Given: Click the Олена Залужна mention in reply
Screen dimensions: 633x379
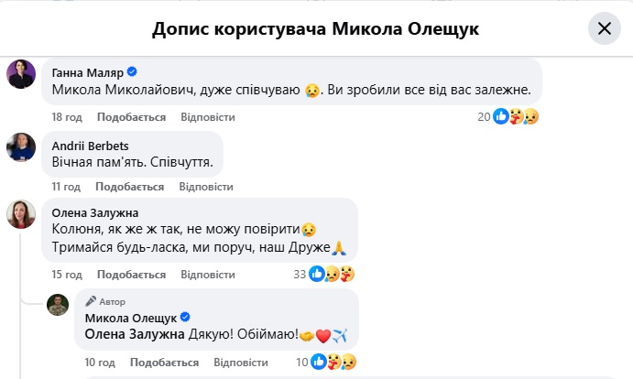Looking at the screenshot, I should (135, 335).
